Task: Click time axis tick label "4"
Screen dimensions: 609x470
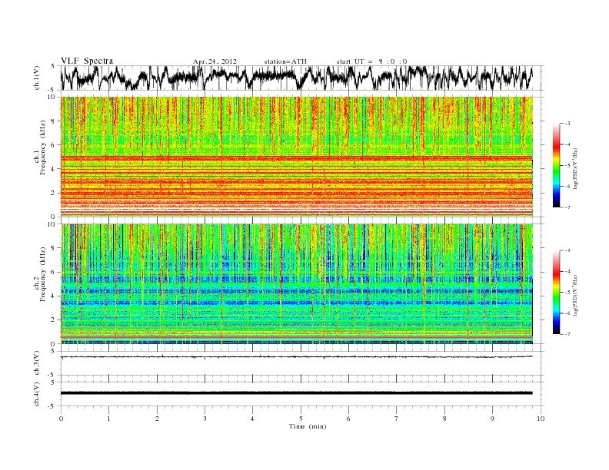Action: point(252,419)
